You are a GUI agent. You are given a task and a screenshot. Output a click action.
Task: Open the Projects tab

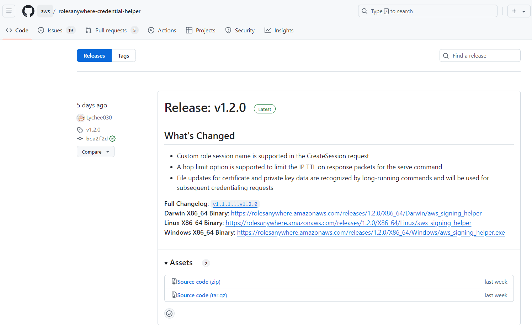tap(201, 31)
